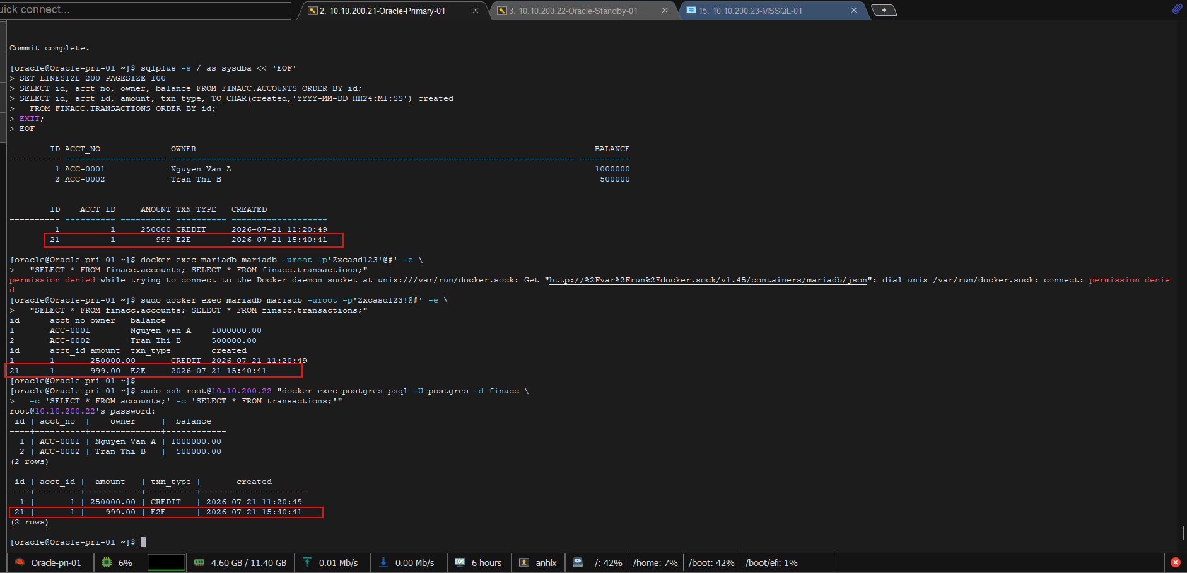Click the uptime monitor icon

coord(460,562)
